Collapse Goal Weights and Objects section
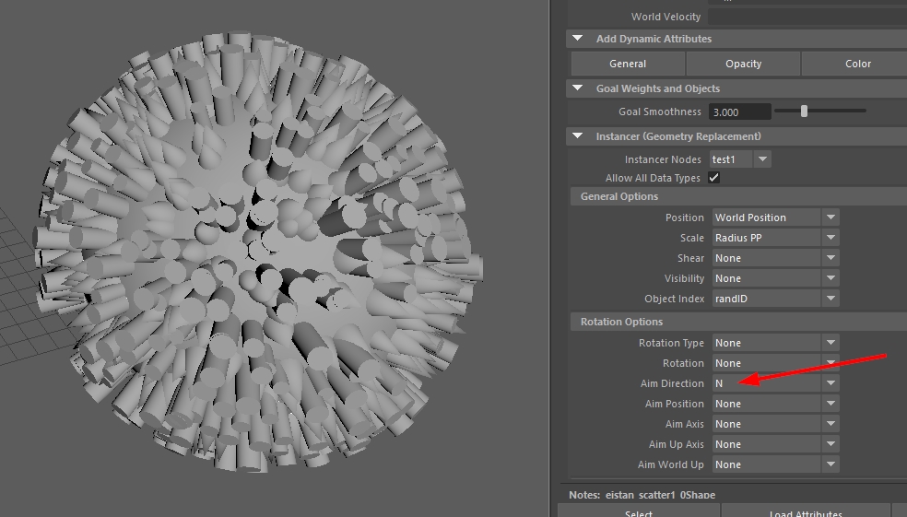 tap(577, 88)
